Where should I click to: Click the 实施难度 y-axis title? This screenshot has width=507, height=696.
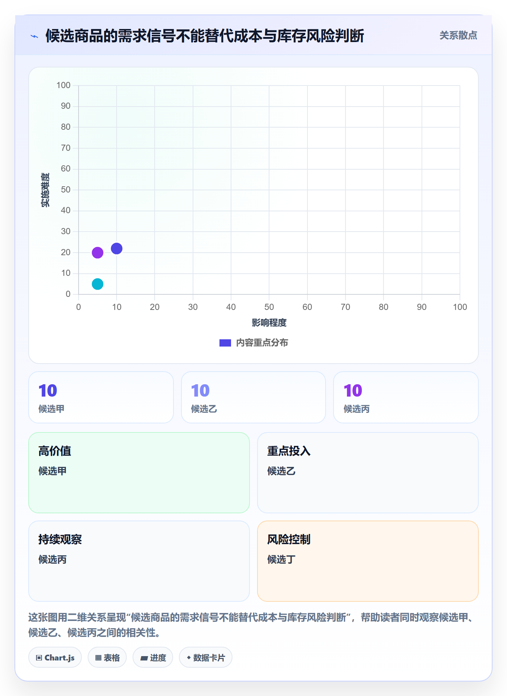point(45,190)
